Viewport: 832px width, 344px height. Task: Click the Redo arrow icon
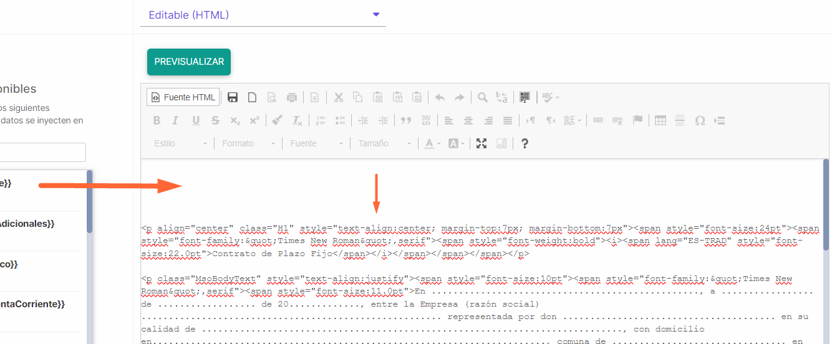[x=459, y=97]
